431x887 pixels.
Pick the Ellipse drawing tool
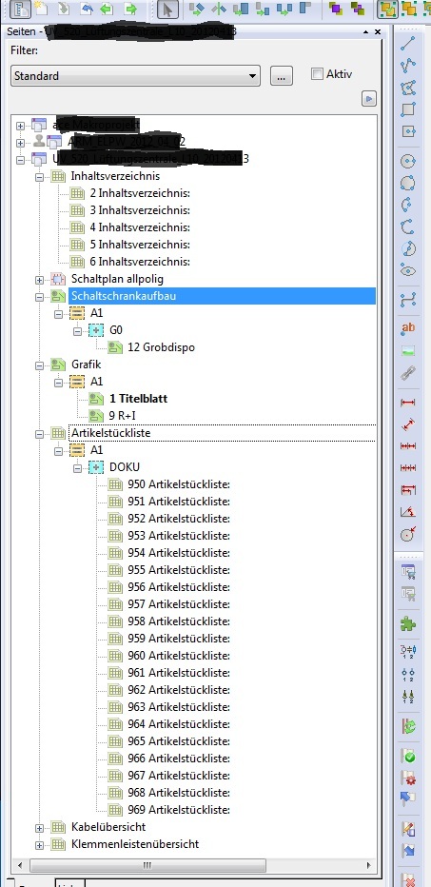pos(408,270)
